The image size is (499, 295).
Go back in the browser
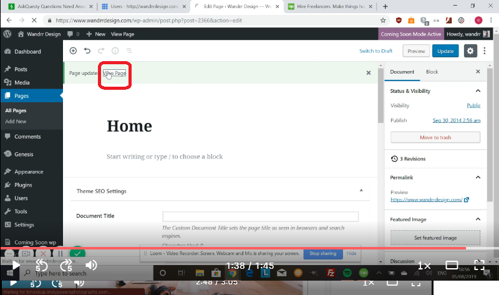point(9,21)
